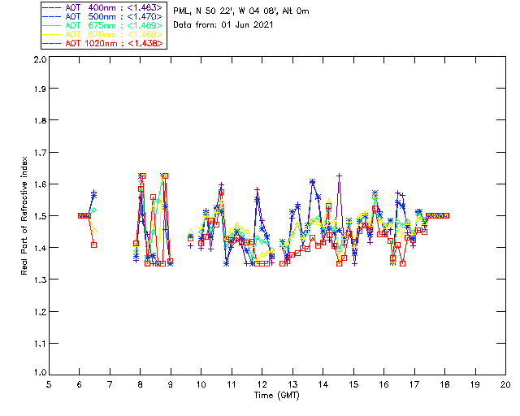520x416 pixels.
Task: Click the 1.8 y-axis tick label
Action: click(40, 120)
